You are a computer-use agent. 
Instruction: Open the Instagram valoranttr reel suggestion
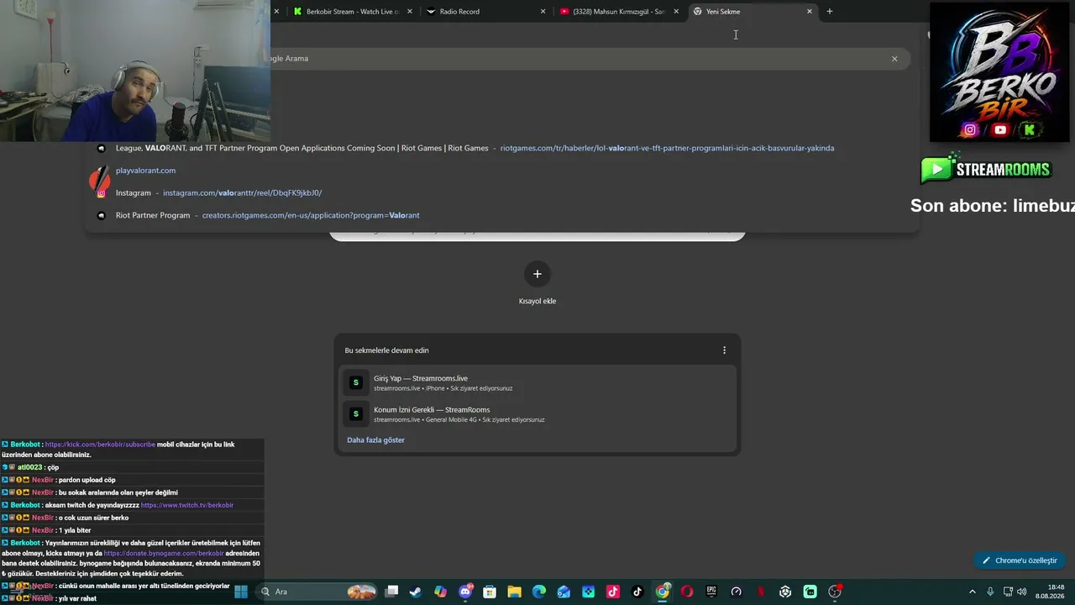pos(504,193)
